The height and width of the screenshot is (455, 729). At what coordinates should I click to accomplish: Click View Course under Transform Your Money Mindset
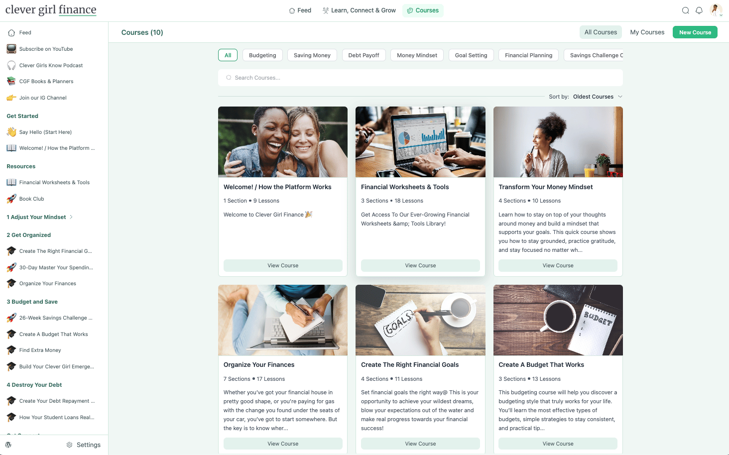(558, 265)
